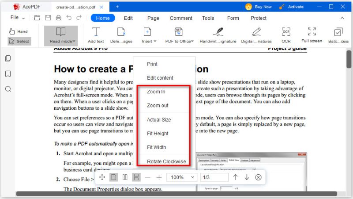The height and width of the screenshot is (199, 353).
Task: Open the bookmarks sidebar panel
Action: pyautogui.click(x=8, y=74)
